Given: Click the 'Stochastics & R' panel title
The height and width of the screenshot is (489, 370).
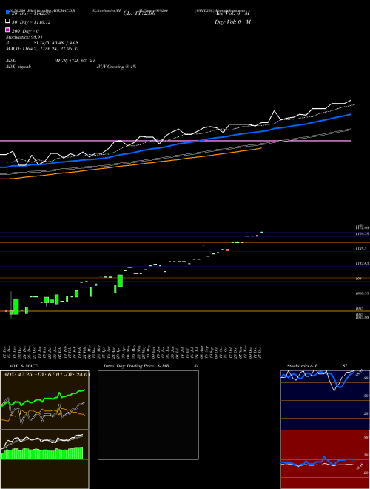Looking at the screenshot, I should click(303, 366).
